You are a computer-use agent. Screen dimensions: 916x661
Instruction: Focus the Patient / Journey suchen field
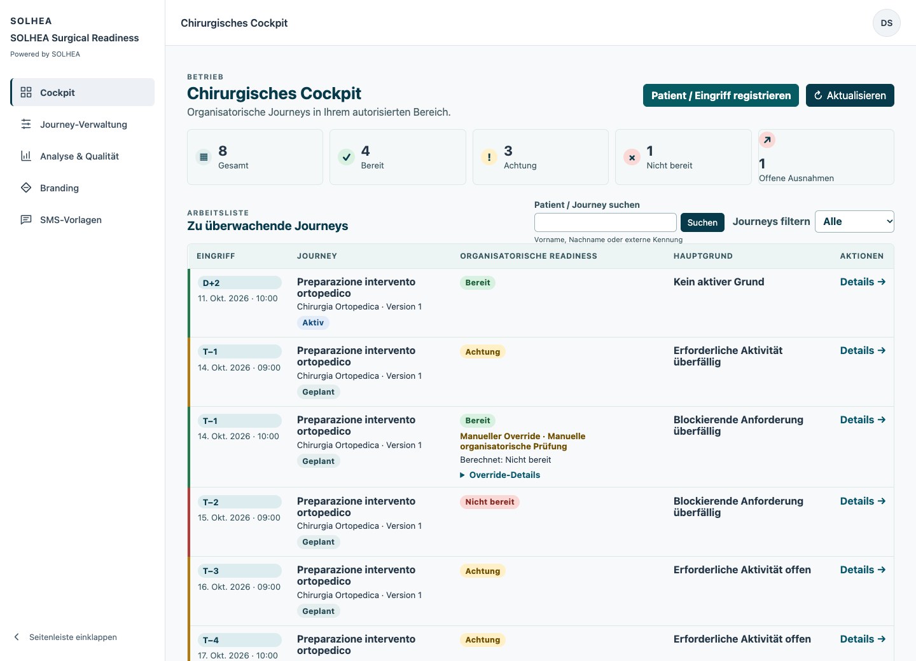(x=605, y=222)
